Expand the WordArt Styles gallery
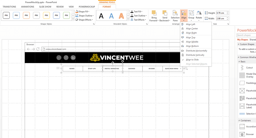The image size is (256, 138). click(128, 19)
